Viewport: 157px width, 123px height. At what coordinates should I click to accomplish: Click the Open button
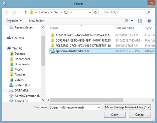(115, 115)
